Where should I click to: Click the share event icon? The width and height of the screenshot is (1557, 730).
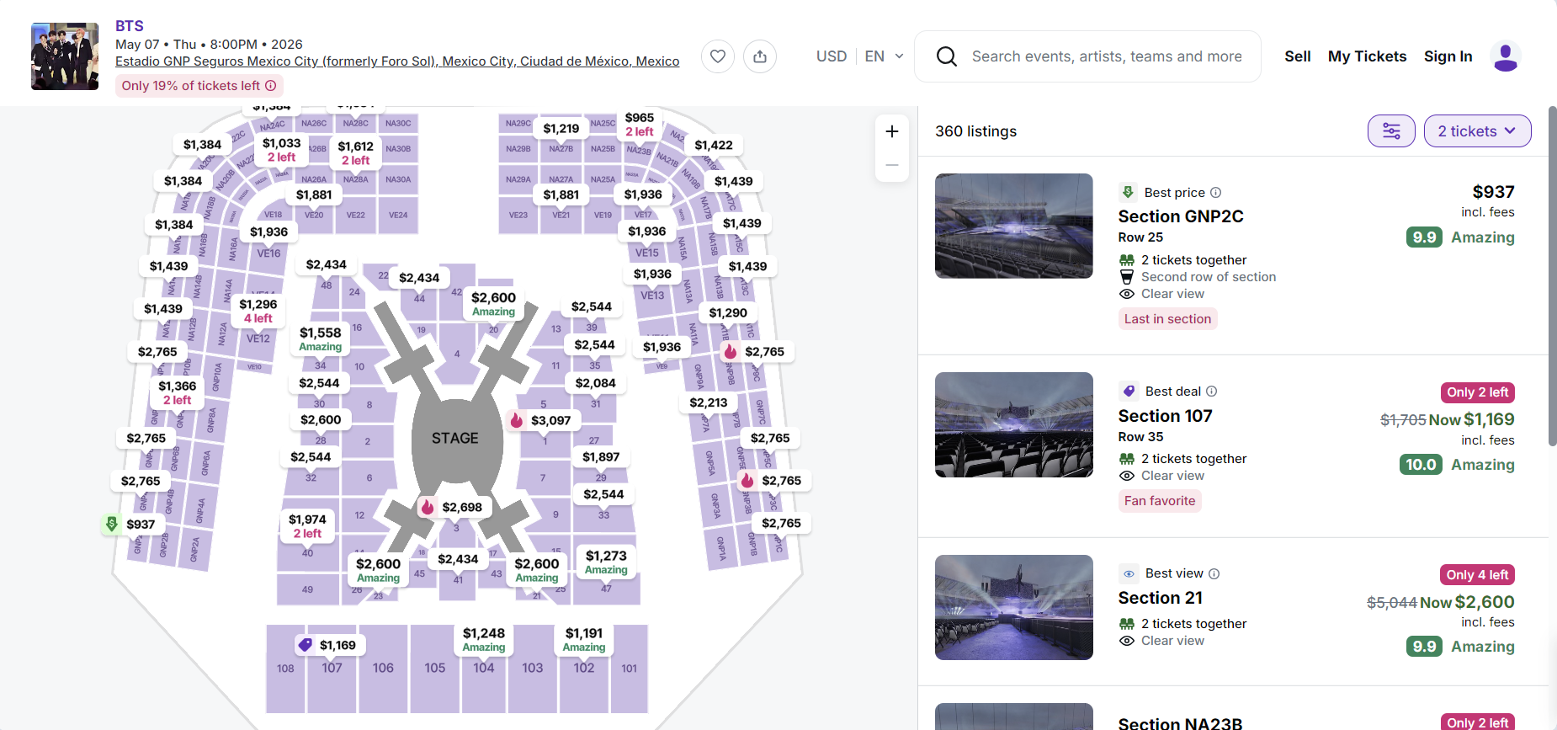click(760, 56)
